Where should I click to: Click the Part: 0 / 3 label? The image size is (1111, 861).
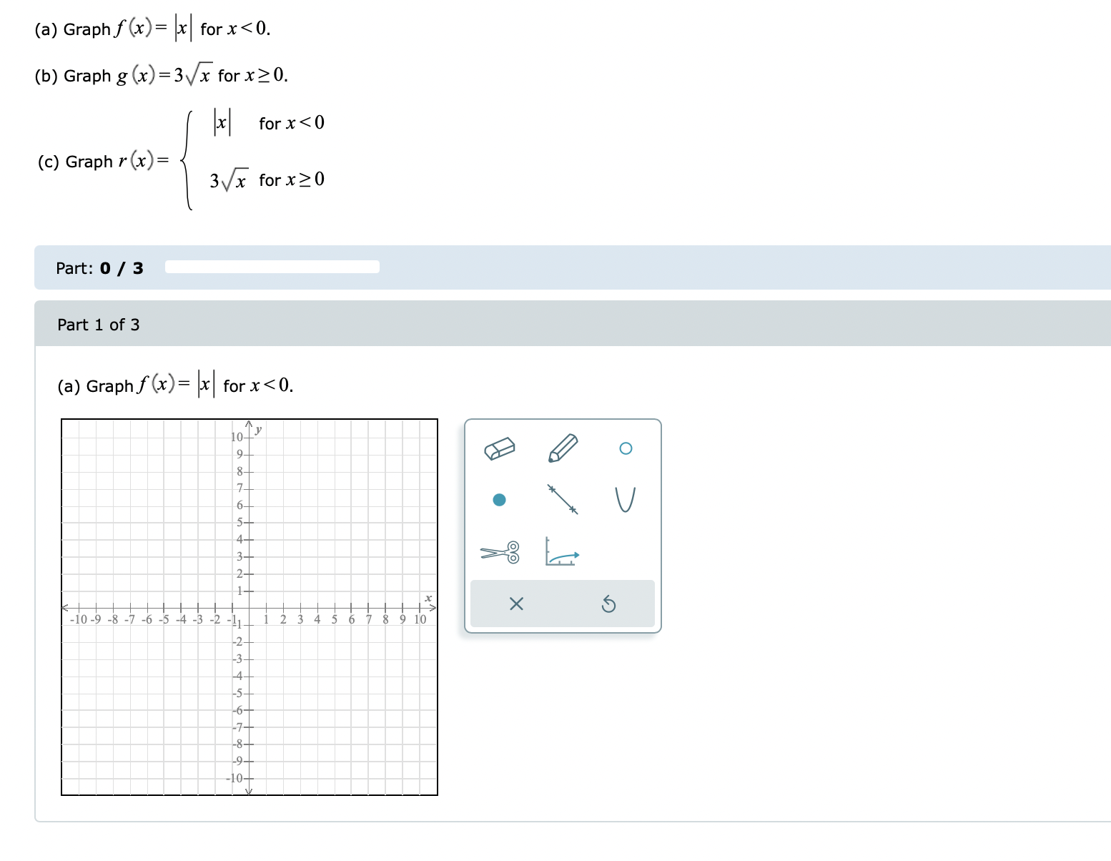click(99, 268)
